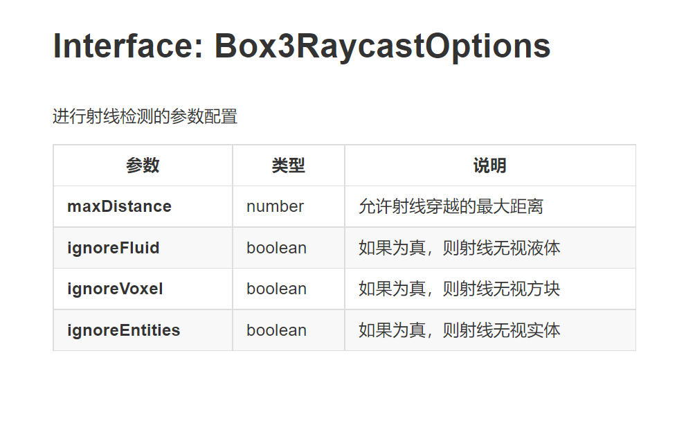Click the number type cell
The height and width of the screenshot is (441, 686).
click(288, 206)
